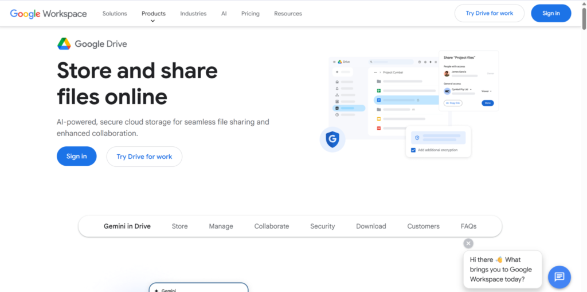
Task: Switch to the FAQs tab
Action: coord(469,226)
